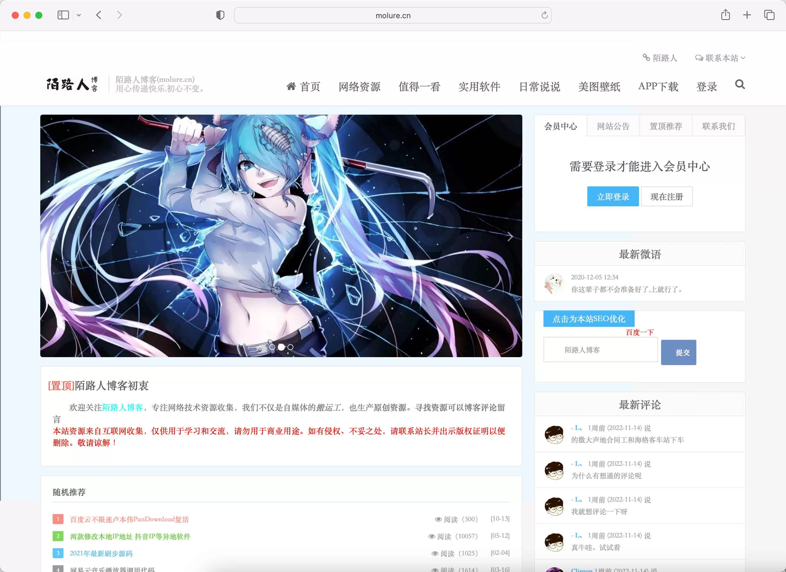This screenshot has height=572, width=786.
Task: Open the 日常说说 menu item
Action: tap(539, 86)
